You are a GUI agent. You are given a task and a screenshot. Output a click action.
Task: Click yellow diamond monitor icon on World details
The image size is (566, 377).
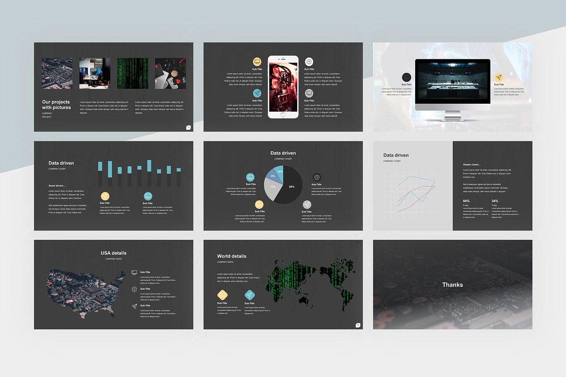click(x=223, y=295)
